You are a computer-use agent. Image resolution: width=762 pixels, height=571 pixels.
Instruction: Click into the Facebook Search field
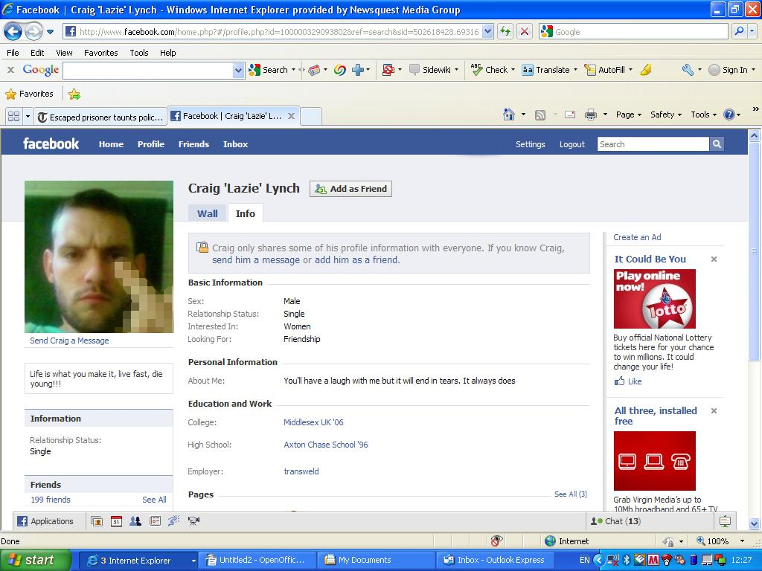pyautogui.click(x=653, y=144)
